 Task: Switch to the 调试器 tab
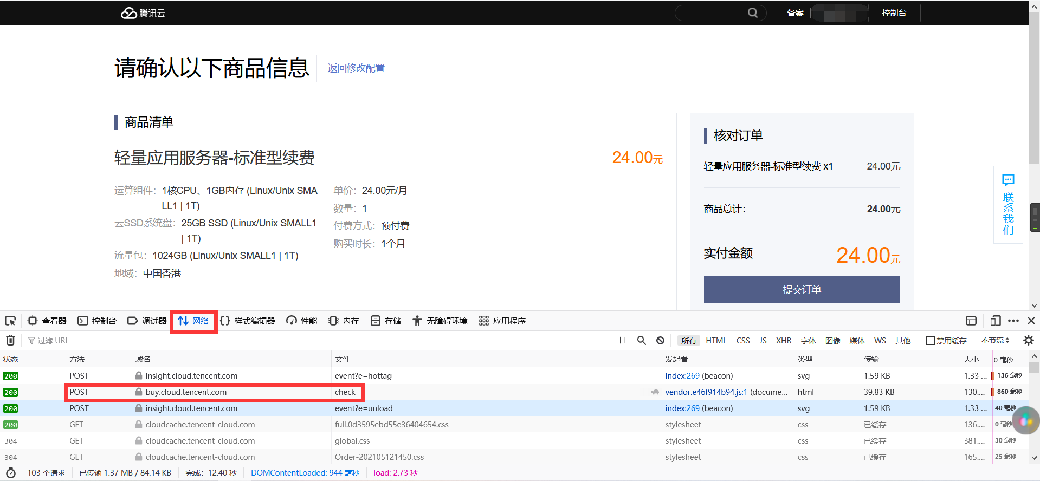[147, 321]
